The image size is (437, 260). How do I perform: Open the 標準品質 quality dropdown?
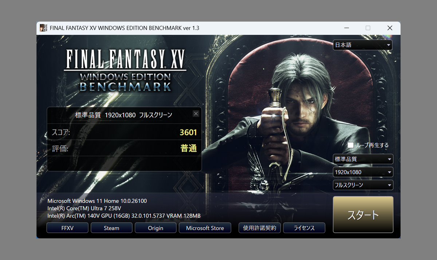pyautogui.click(x=363, y=159)
